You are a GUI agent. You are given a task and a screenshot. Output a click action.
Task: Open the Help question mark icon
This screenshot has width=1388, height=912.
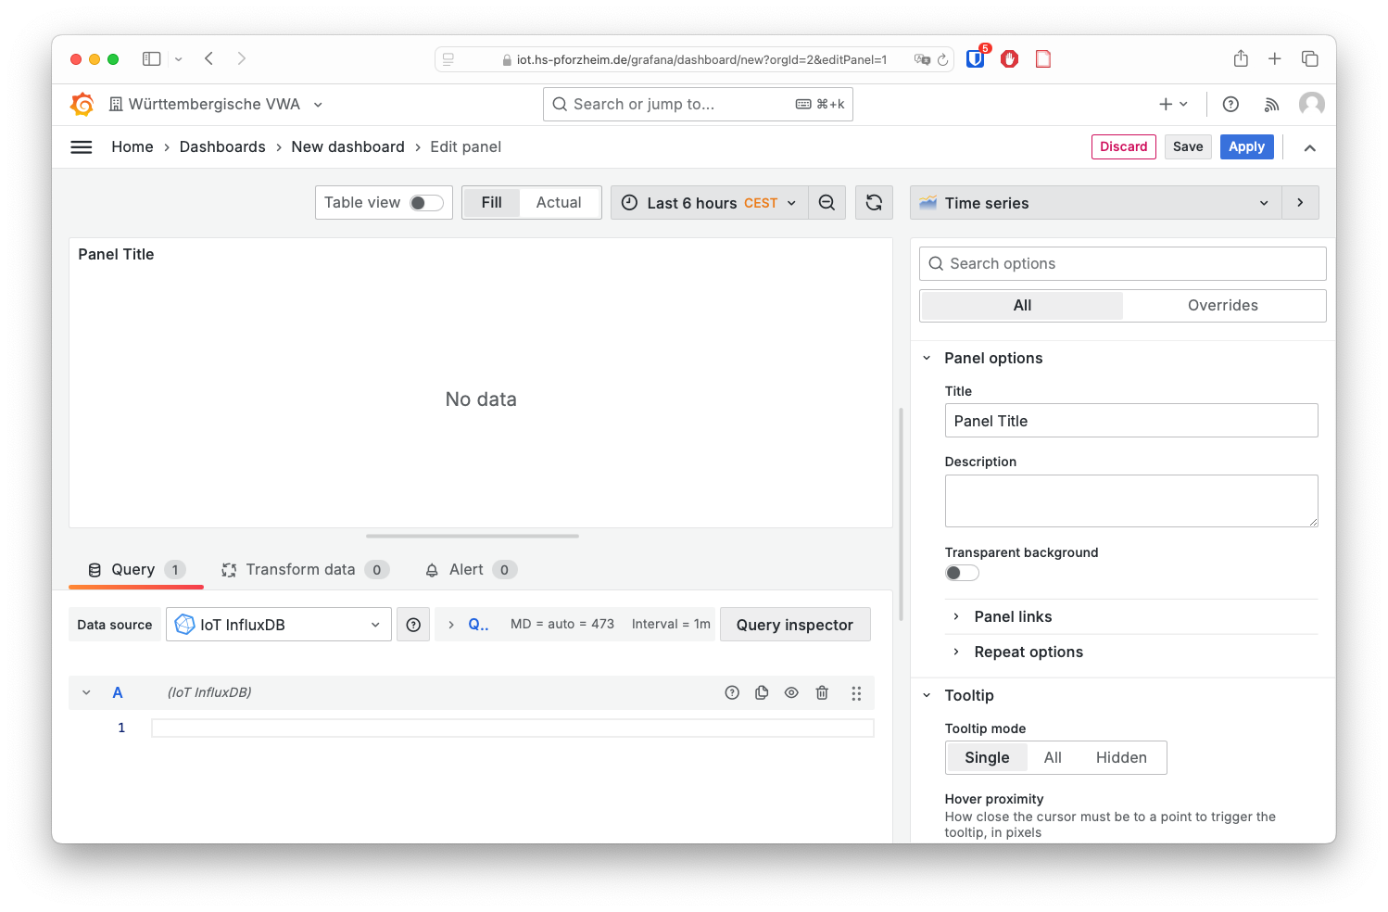1230,104
